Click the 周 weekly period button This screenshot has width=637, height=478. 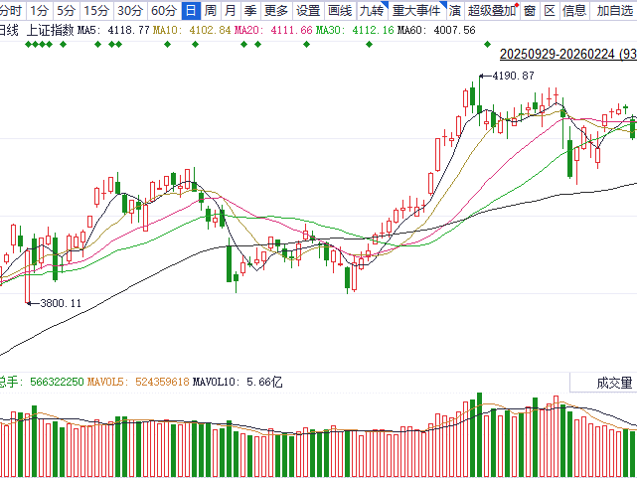[211, 11]
